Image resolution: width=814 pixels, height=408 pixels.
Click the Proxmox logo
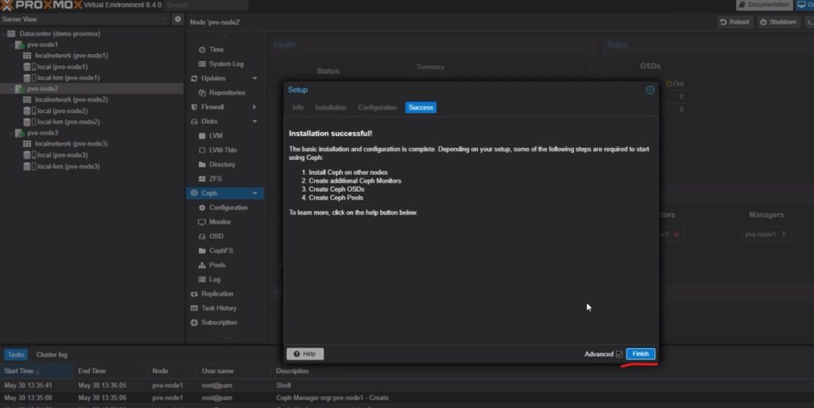(x=41, y=6)
